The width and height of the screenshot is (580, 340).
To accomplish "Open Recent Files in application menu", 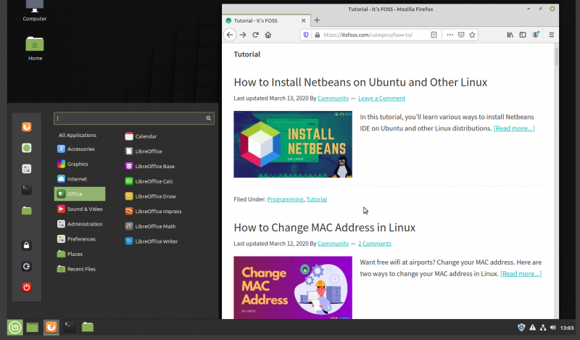I will click(80, 269).
